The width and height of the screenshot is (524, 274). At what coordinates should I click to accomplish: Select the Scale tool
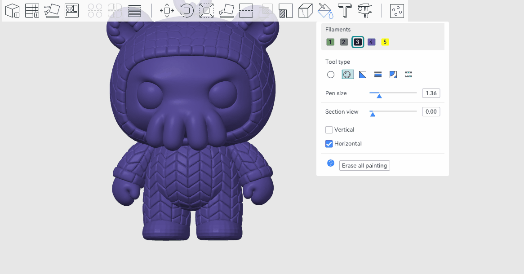coord(207,11)
